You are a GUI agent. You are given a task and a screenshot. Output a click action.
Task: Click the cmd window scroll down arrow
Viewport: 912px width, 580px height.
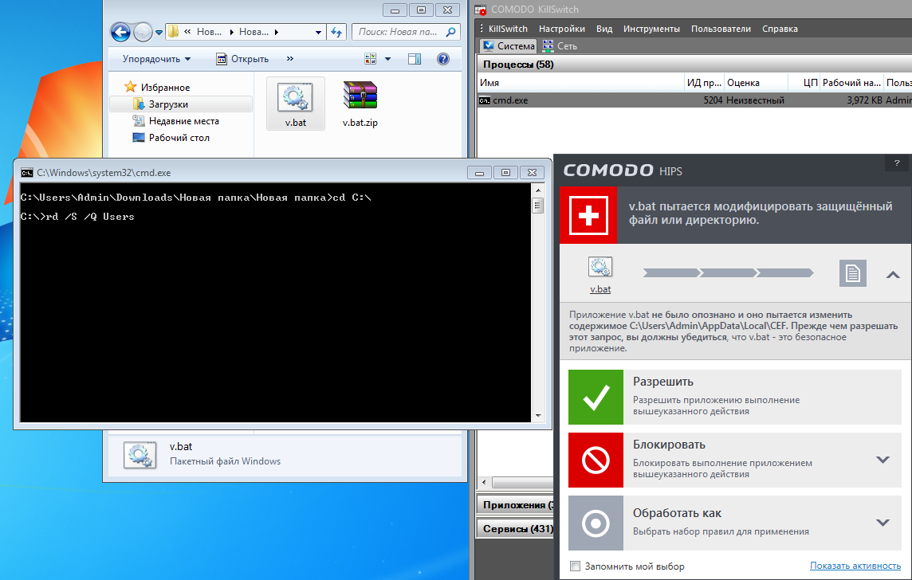pyautogui.click(x=538, y=416)
